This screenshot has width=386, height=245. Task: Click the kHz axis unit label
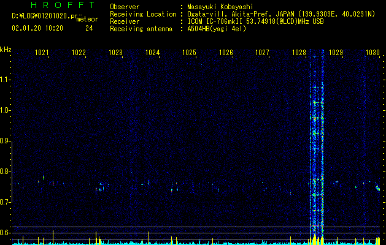(6, 50)
